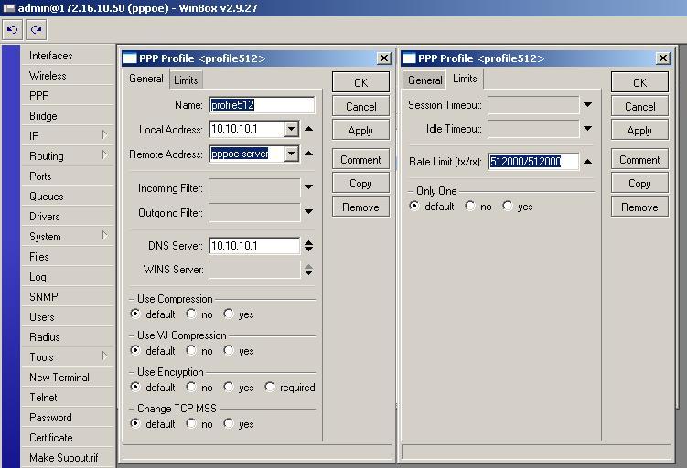Collapse the Rate Limit field arrow
Viewport: 687px width, 468px height.
click(x=587, y=162)
